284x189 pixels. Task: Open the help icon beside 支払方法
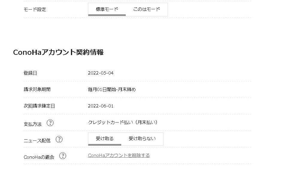click(50, 123)
